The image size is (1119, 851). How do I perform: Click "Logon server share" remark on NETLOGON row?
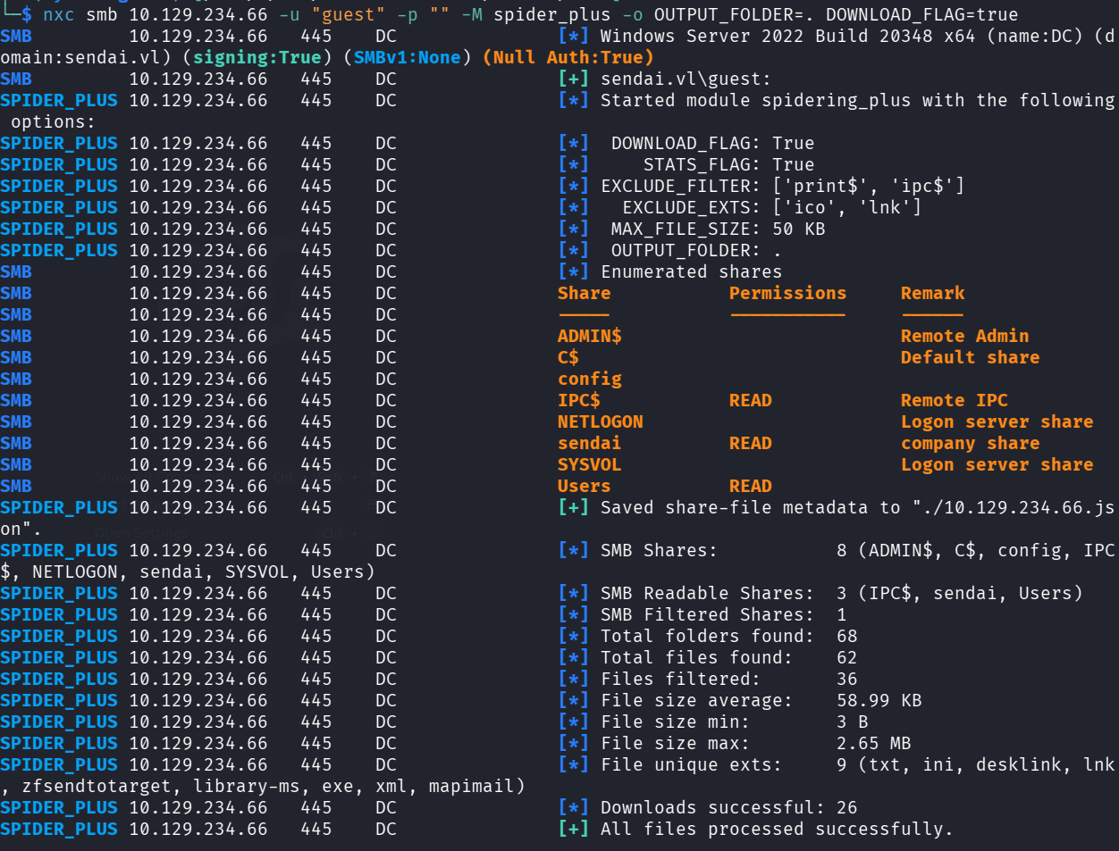997,421
